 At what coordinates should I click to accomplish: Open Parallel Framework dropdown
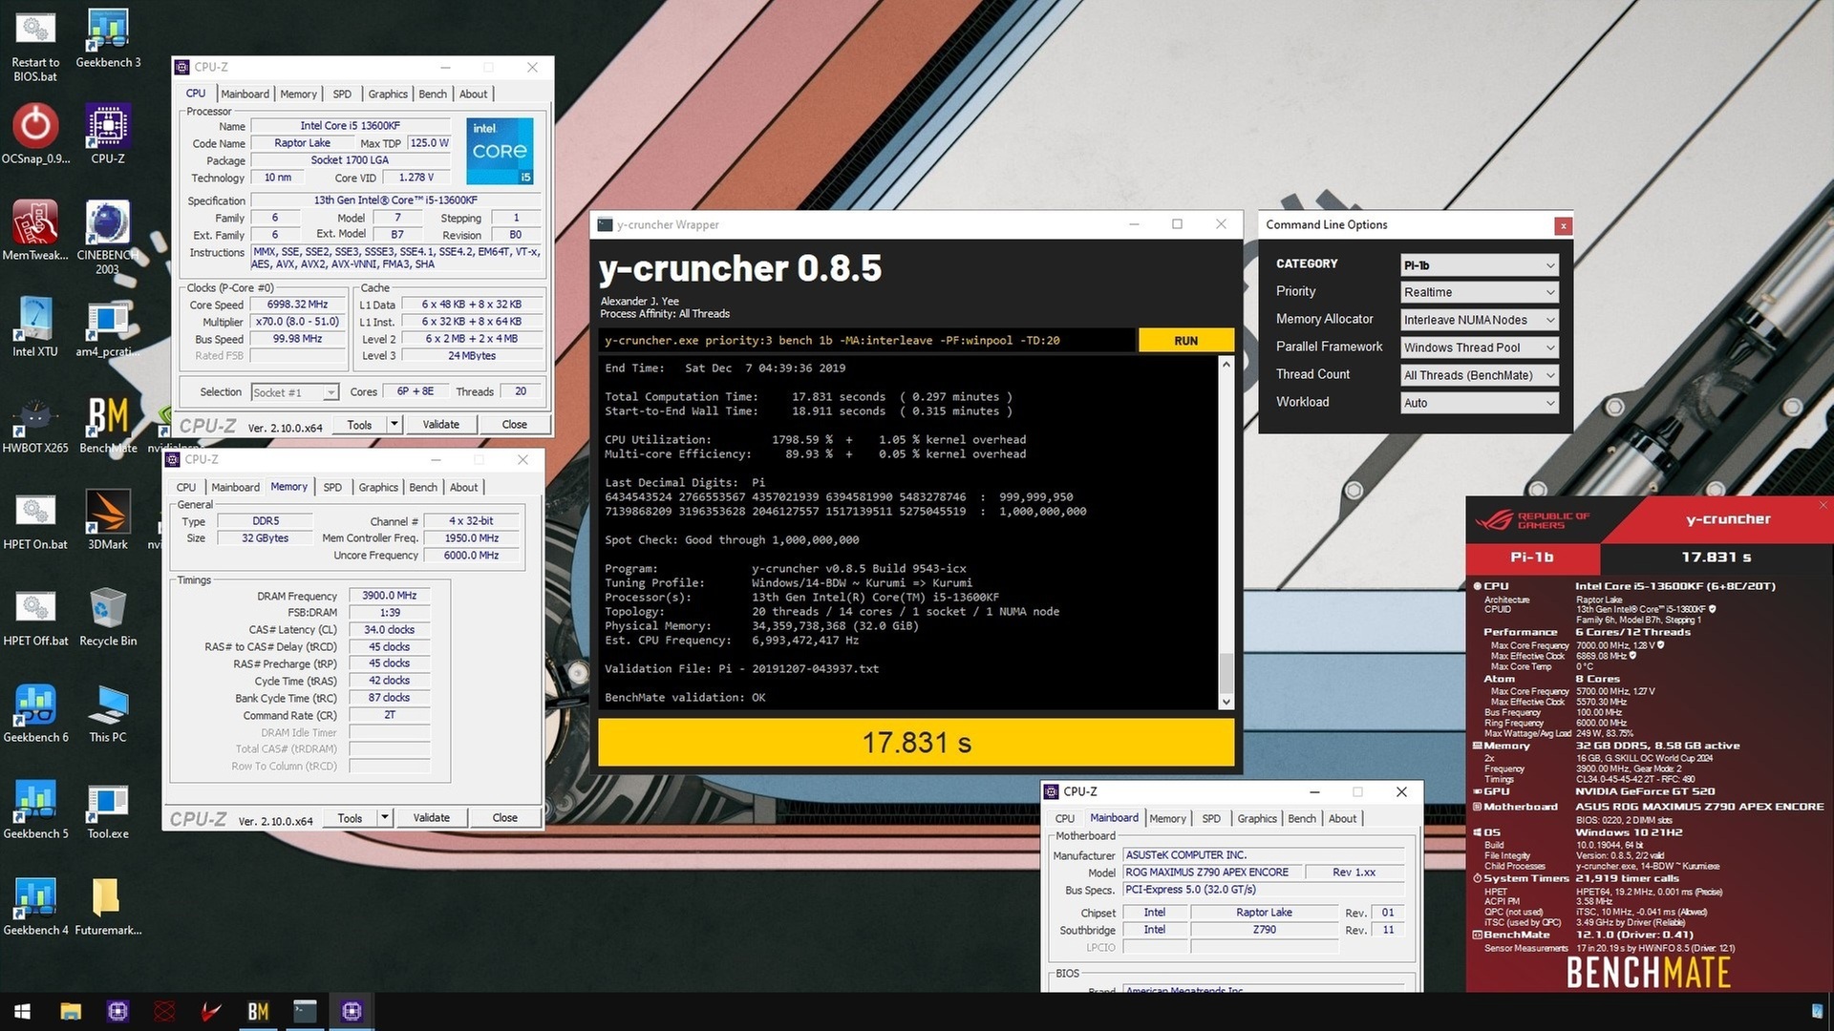(x=1479, y=347)
